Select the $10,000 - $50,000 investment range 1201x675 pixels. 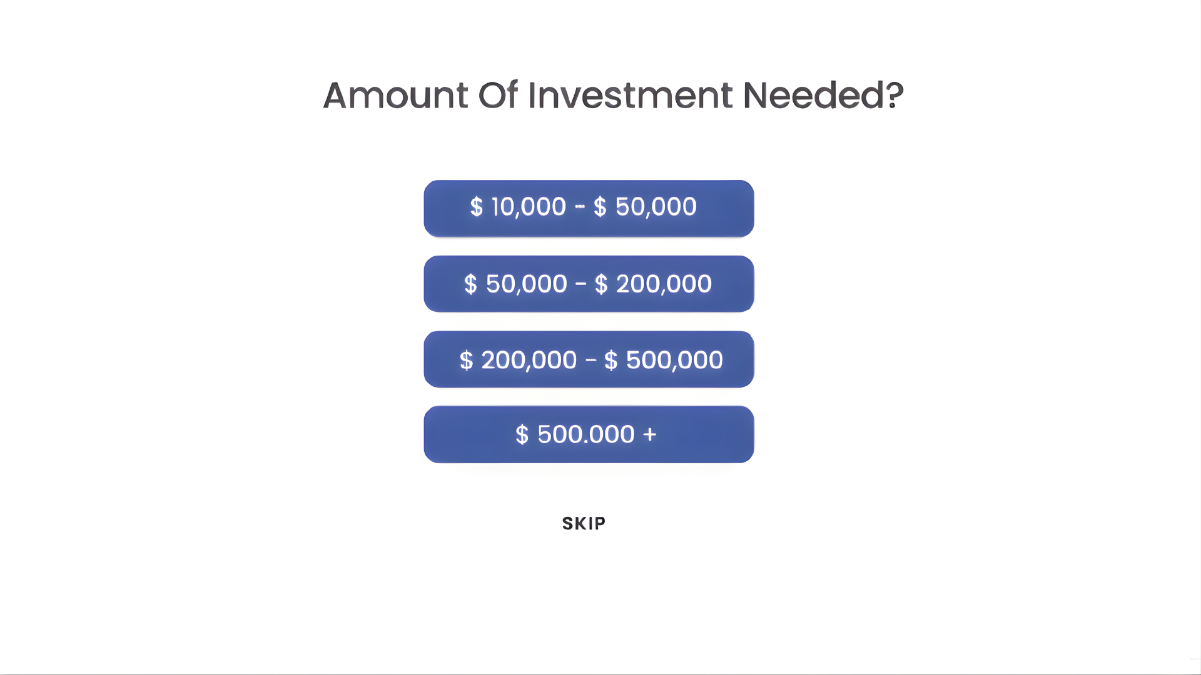(x=588, y=207)
